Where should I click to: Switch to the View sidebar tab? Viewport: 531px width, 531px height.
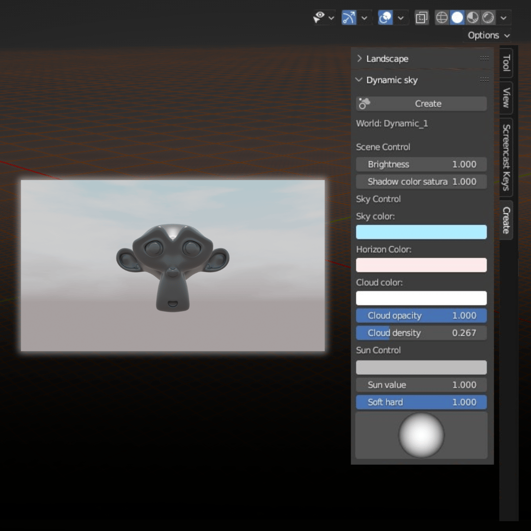[x=506, y=98]
